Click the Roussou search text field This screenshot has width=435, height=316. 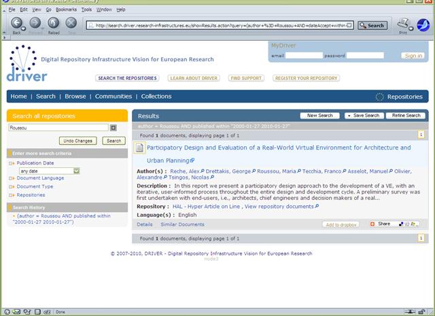[x=58, y=128]
